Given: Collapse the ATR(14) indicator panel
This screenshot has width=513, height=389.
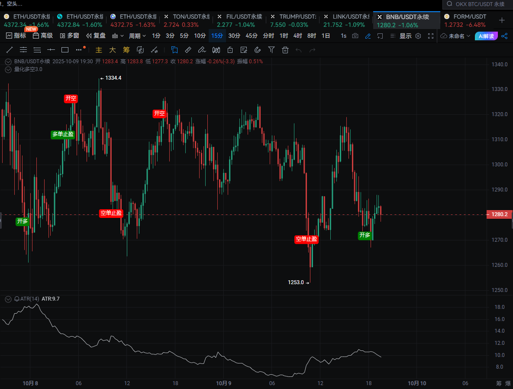Looking at the screenshot, I should (x=8, y=299).
